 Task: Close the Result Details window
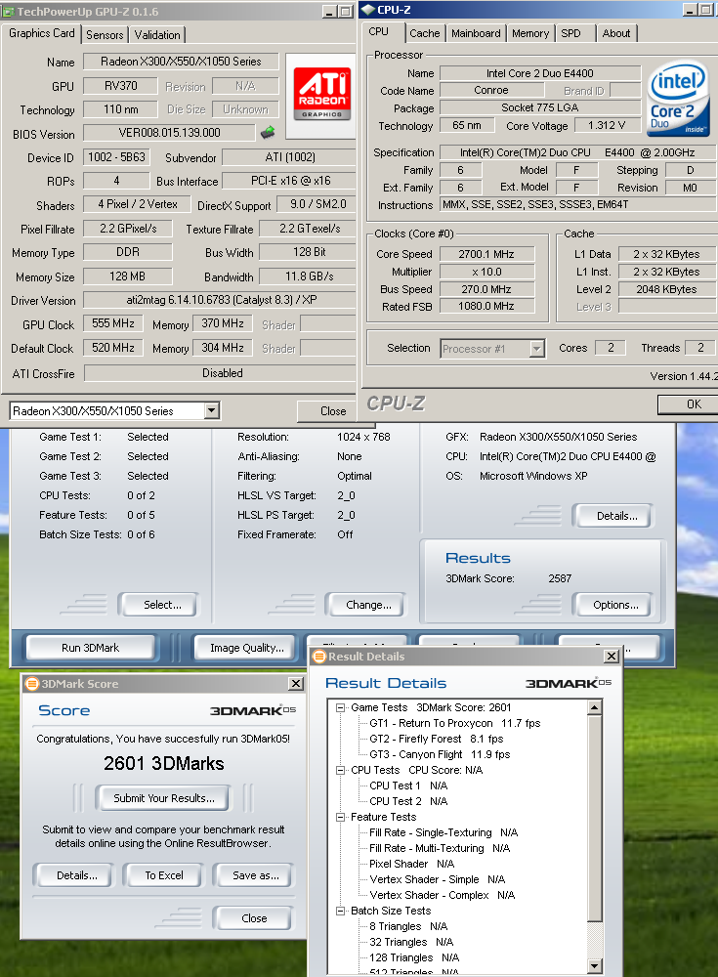612,657
